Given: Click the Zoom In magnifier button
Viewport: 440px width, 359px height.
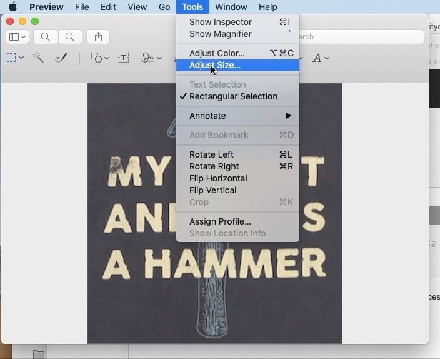Looking at the screenshot, I should tap(70, 37).
